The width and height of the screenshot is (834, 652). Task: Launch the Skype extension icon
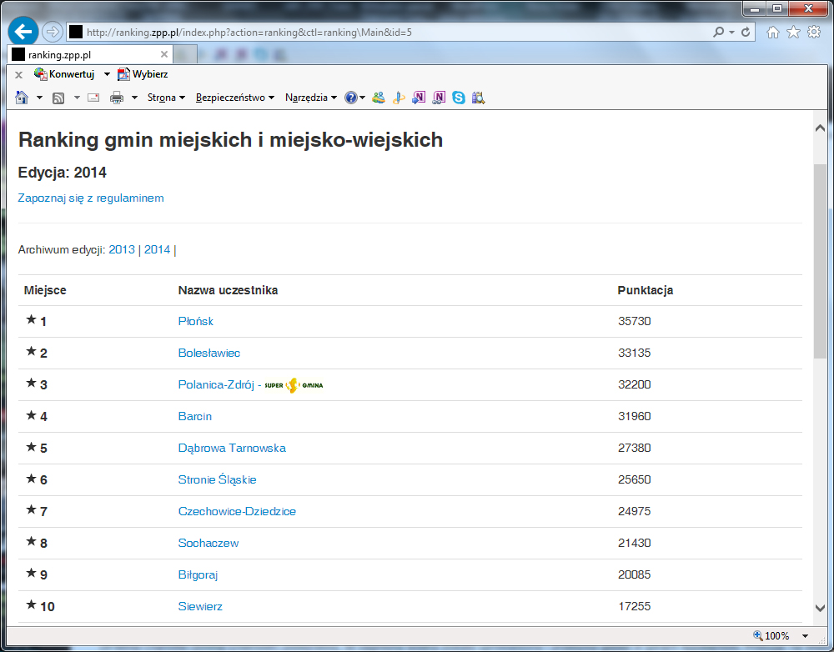pos(458,98)
